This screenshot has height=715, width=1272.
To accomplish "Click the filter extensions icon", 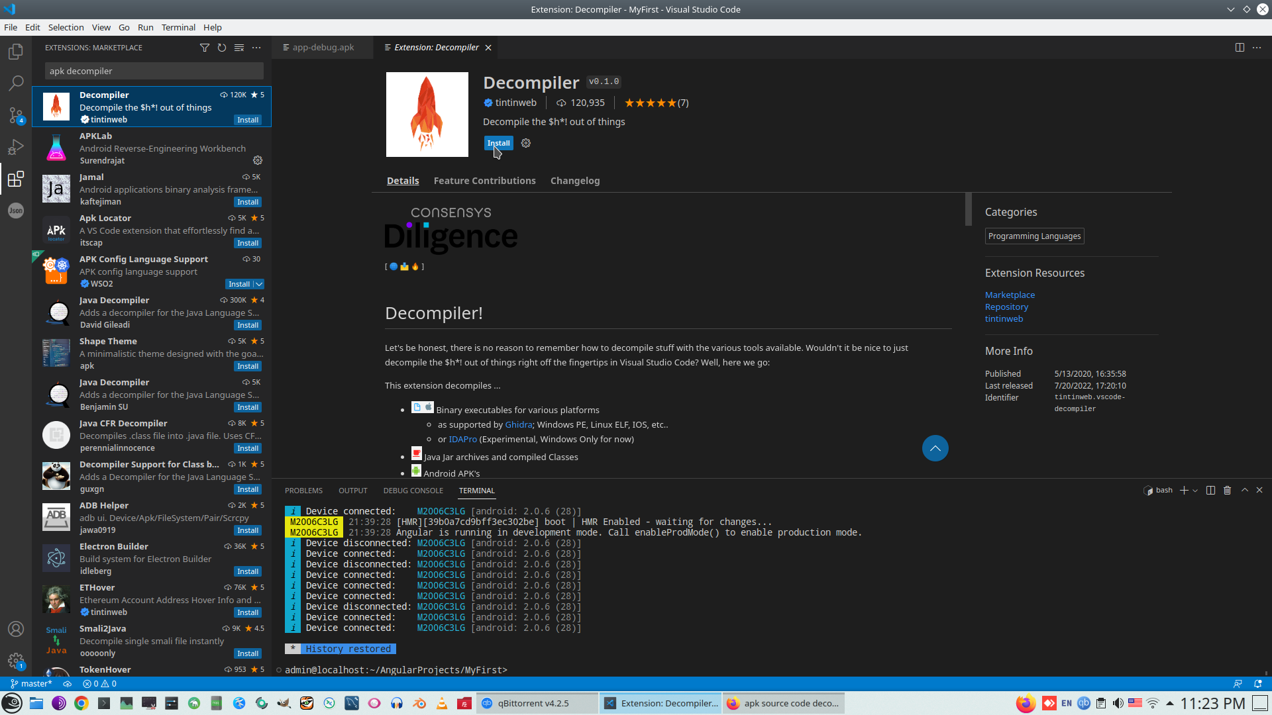I will (205, 48).
